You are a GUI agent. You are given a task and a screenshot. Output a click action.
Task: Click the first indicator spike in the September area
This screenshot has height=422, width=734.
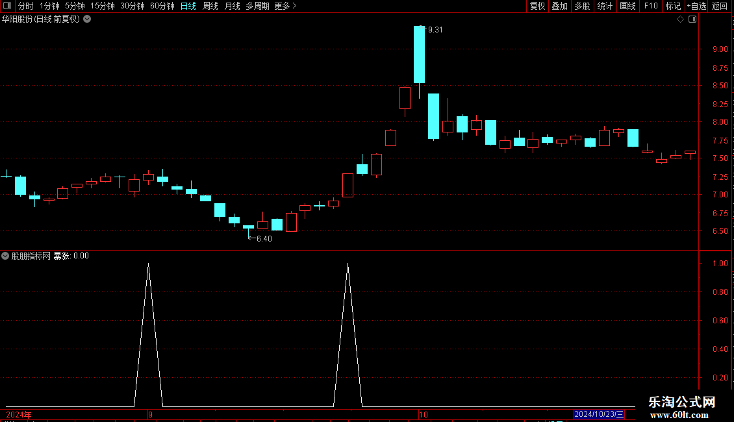pos(148,334)
